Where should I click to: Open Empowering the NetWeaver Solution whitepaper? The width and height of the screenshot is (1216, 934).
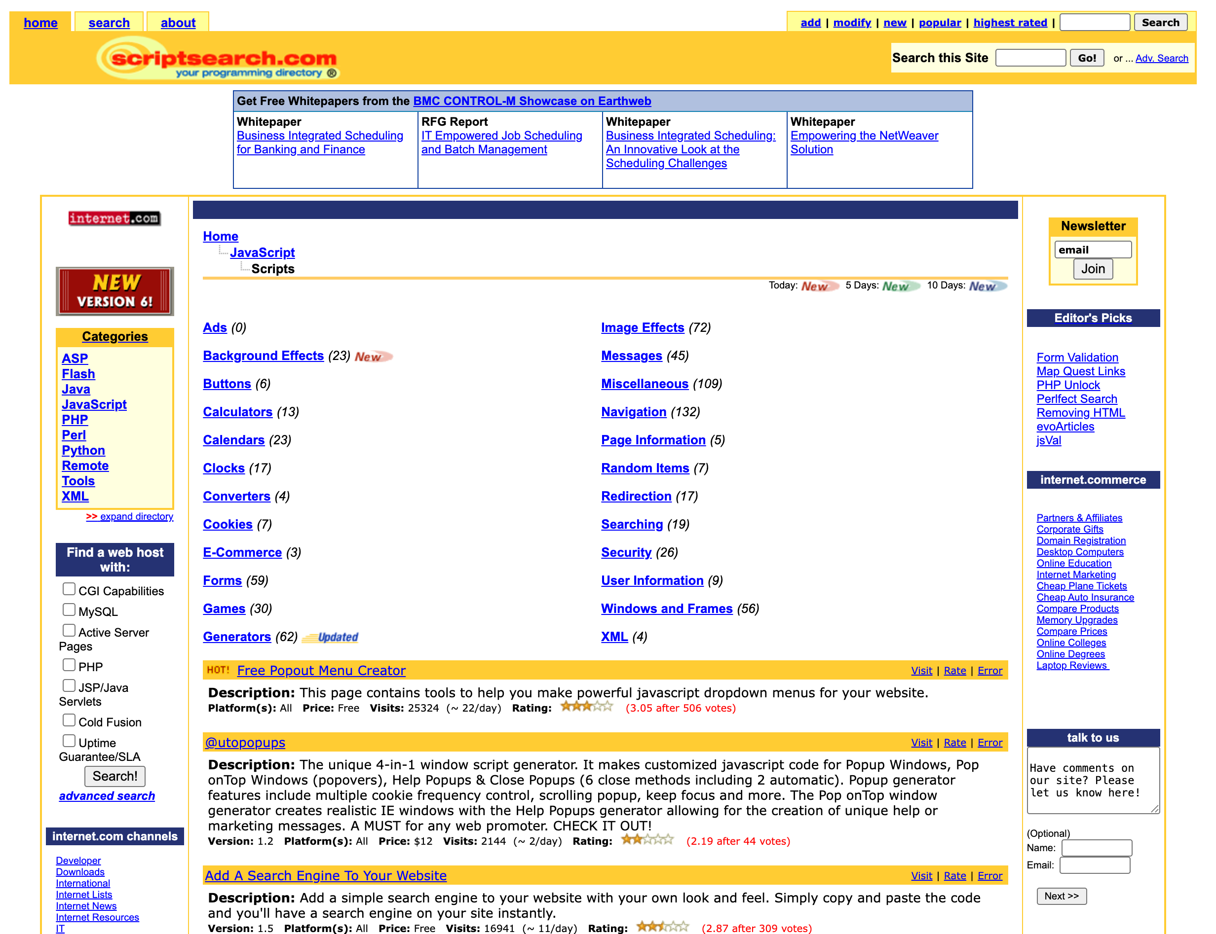click(x=864, y=143)
